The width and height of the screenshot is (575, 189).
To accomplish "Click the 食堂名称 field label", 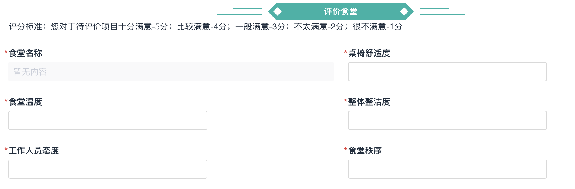I will (25, 53).
